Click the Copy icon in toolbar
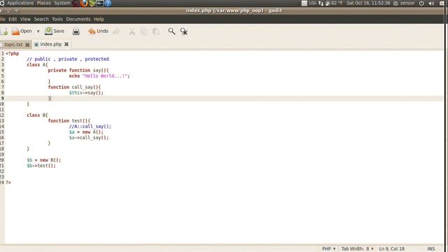The height and width of the screenshot is (252, 448). point(144,31)
